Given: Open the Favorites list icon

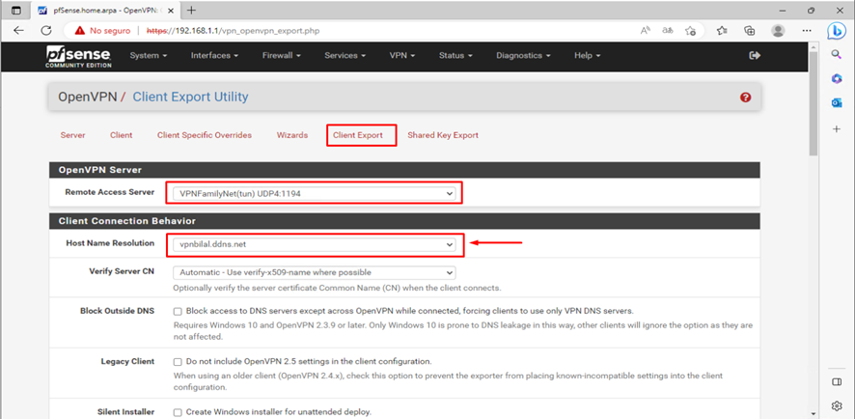Looking at the screenshot, I should pos(723,31).
